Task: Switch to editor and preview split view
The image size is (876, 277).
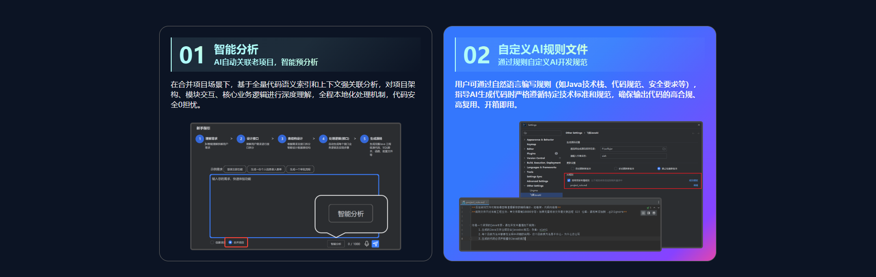Action: [649, 213]
